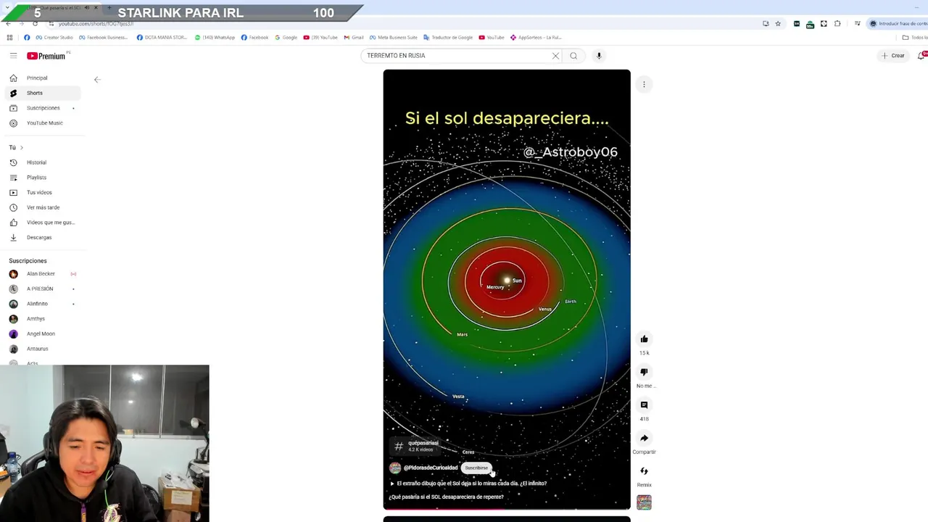Open a new browser tab with plus
Screen dimensions: 928x522
[109, 7]
